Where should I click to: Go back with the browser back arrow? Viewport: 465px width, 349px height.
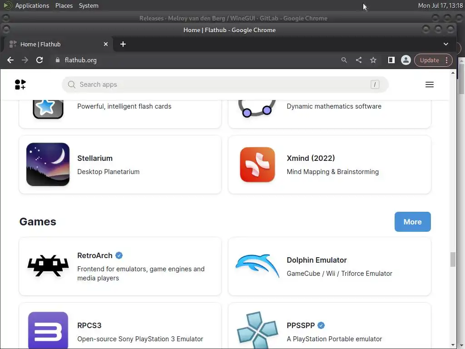[10, 60]
